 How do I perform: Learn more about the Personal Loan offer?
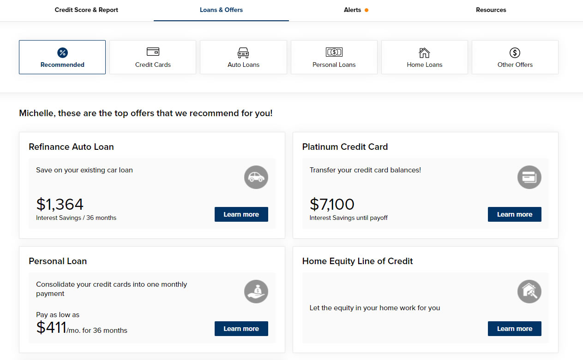tap(241, 329)
